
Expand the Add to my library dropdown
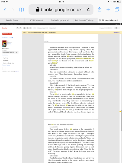[x=42, y=28]
